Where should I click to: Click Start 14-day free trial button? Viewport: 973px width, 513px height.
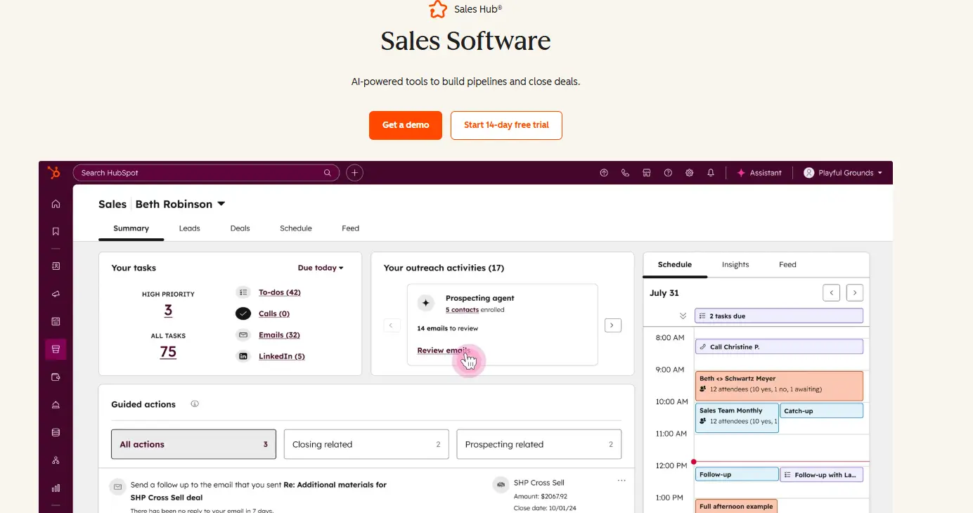point(506,125)
